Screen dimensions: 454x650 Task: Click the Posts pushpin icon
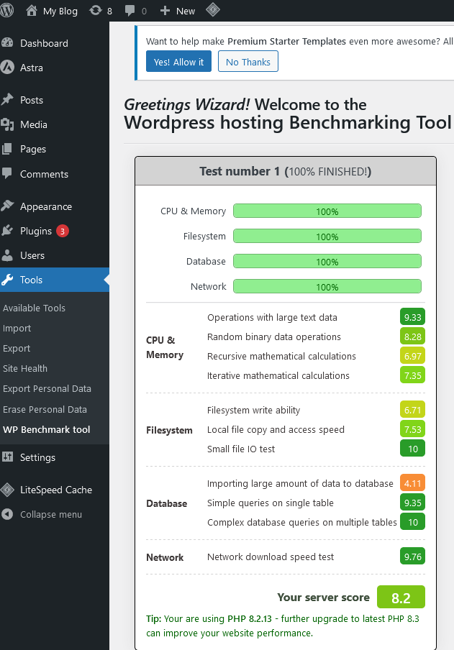[7, 99]
